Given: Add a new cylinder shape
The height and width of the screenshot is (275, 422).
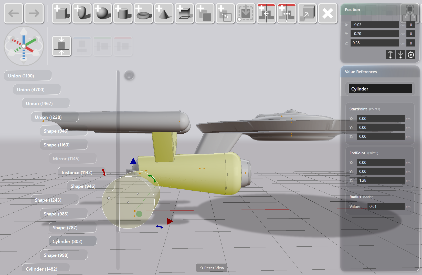Looking at the screenshot, I should (x=123, y=13).
